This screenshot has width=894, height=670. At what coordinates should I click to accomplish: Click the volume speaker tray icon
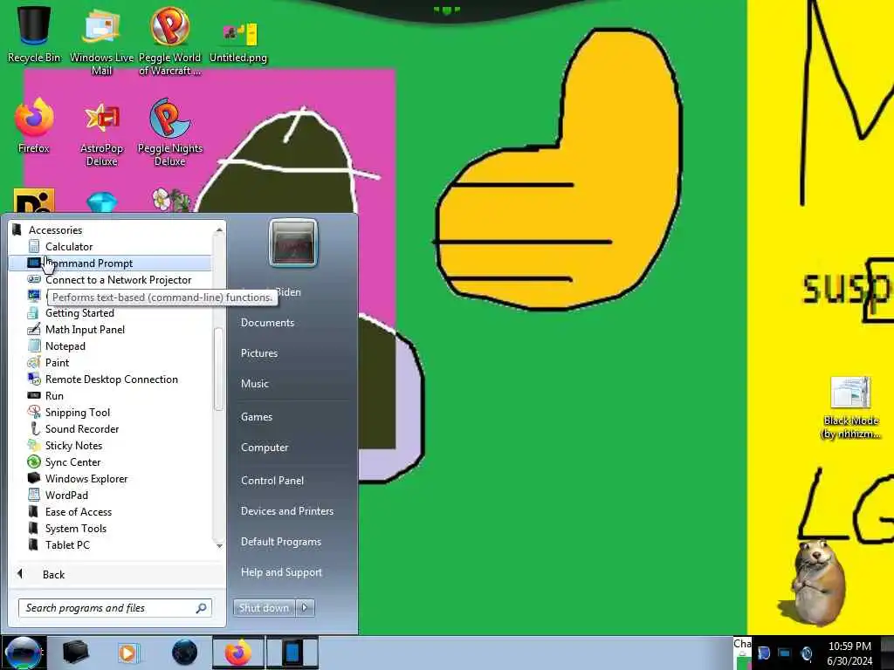point(807,653)
